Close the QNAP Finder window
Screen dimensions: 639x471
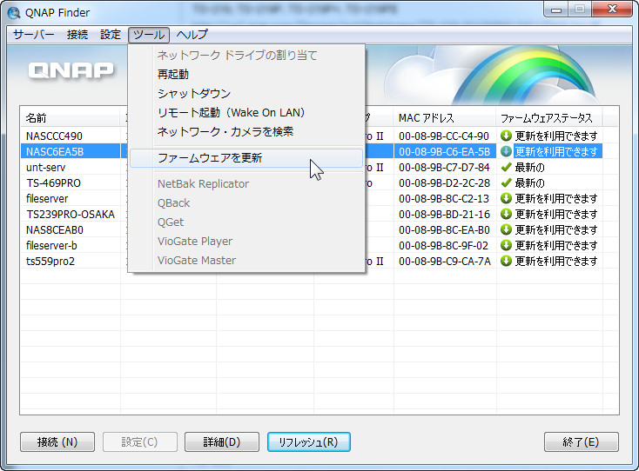612,9
